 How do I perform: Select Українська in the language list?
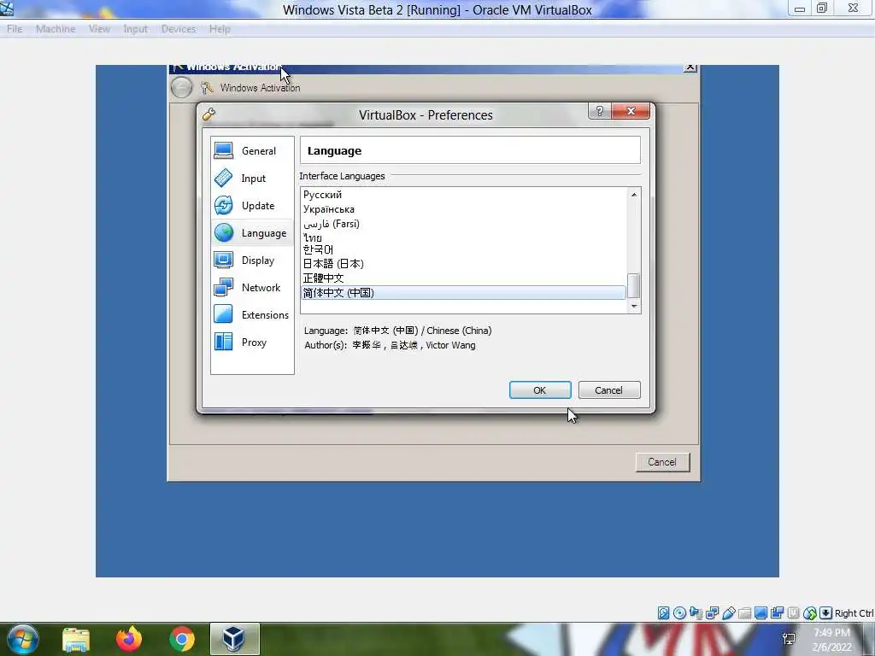coord(463,209)
